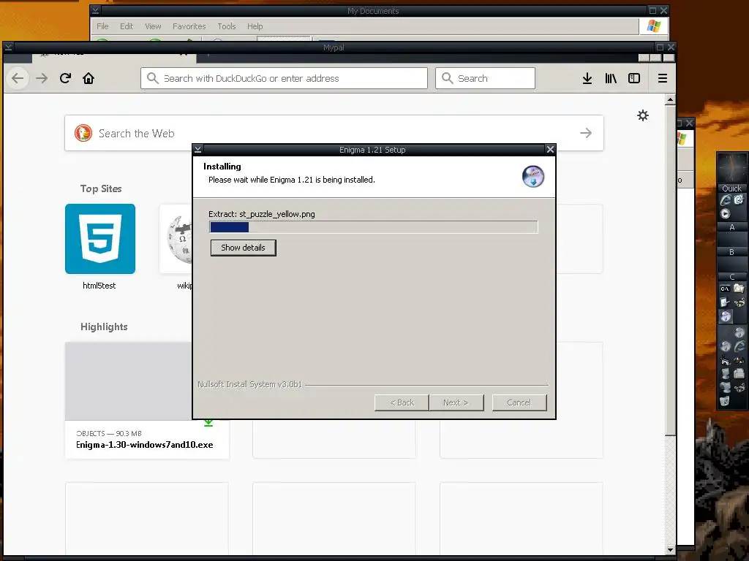The height and width of the screenshot is (561, 749).
Task: Open Help menu in My Documents
Action: click(x=255, y=26)
